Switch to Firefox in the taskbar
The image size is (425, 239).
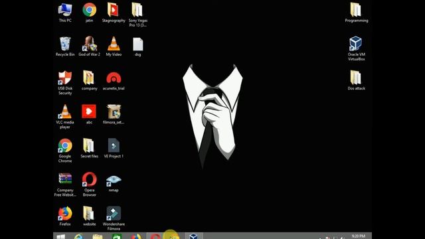[136, 236]
